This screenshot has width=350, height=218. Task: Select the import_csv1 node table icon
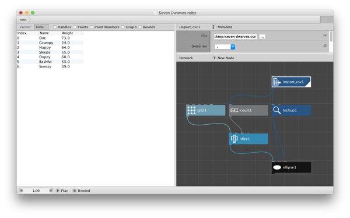point(276,82)
